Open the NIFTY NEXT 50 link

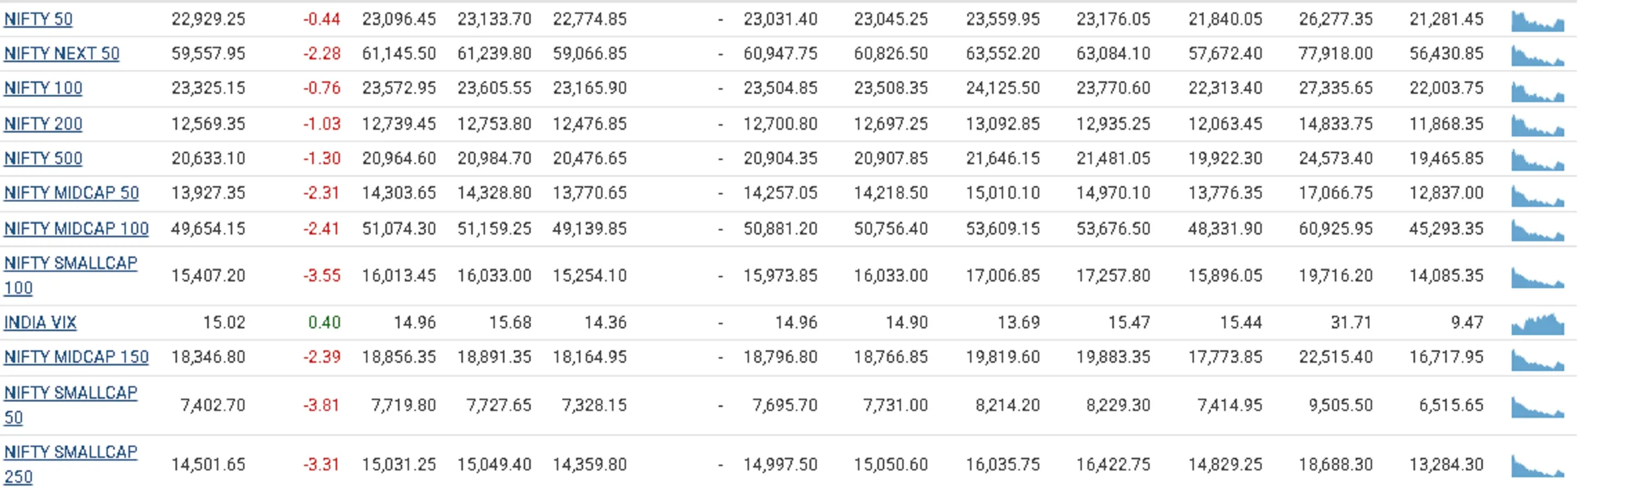point(61,54)
